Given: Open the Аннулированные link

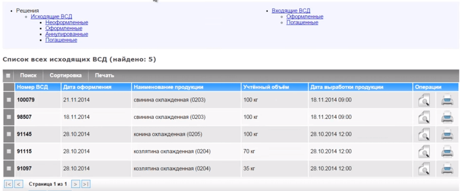Looking at the screenshot, I should [67, 34].
